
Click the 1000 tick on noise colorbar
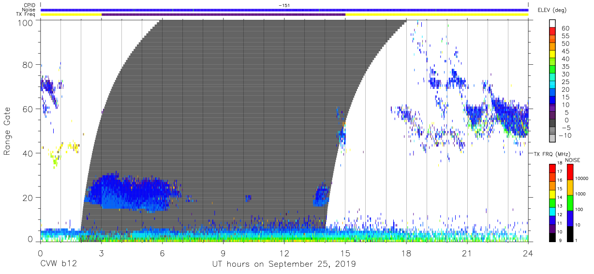[580, 194]
